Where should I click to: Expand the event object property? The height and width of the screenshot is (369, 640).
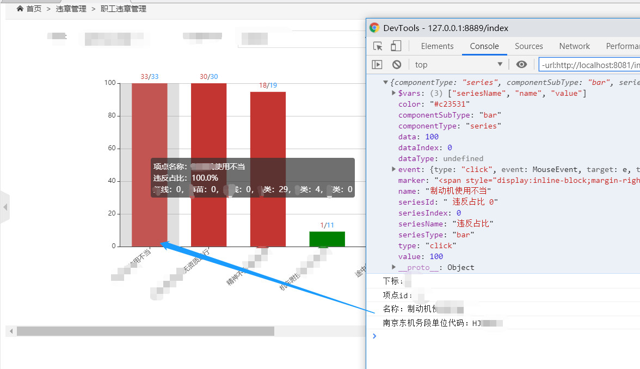[393, 169]
